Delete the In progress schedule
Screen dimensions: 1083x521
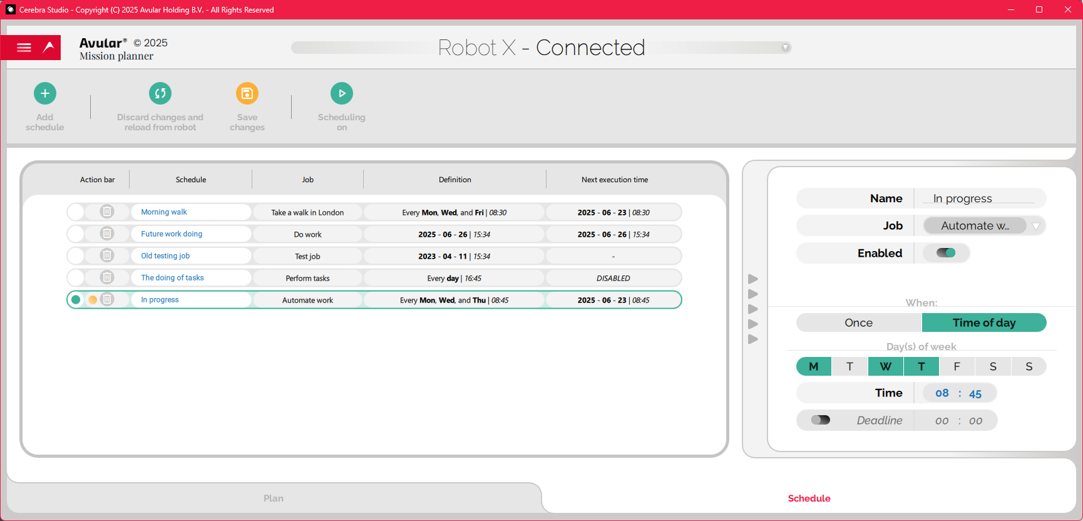pos(107,299)
